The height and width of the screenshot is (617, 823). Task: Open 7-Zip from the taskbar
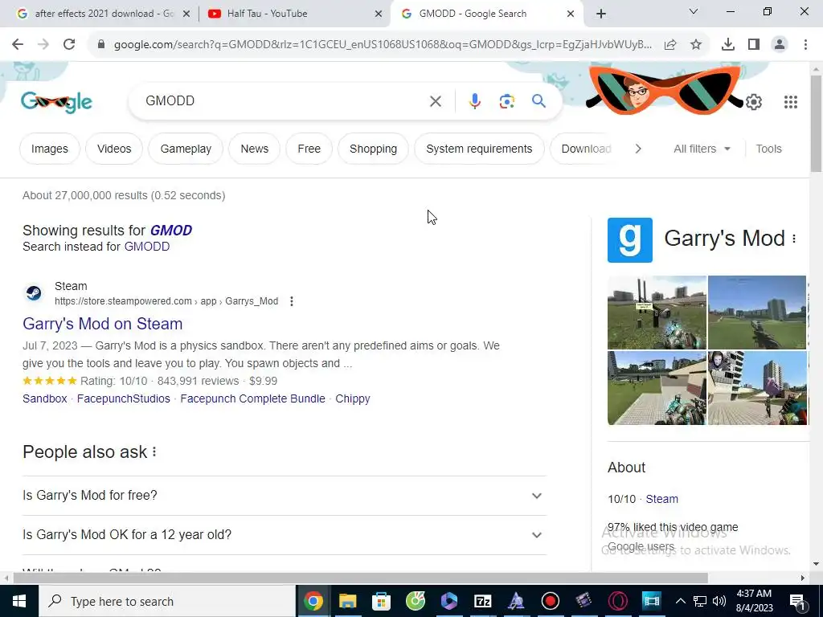click(482, 601)
